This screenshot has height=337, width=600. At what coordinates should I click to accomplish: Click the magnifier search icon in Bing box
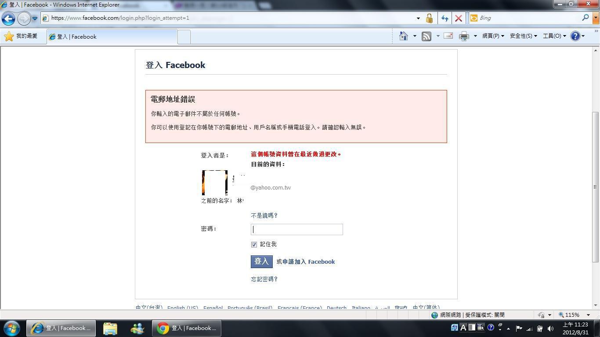point(585,18)
